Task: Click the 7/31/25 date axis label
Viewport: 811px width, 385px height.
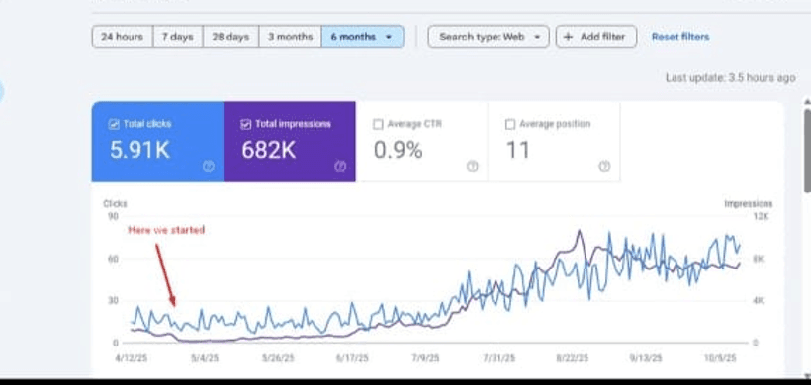Action: 498,358
